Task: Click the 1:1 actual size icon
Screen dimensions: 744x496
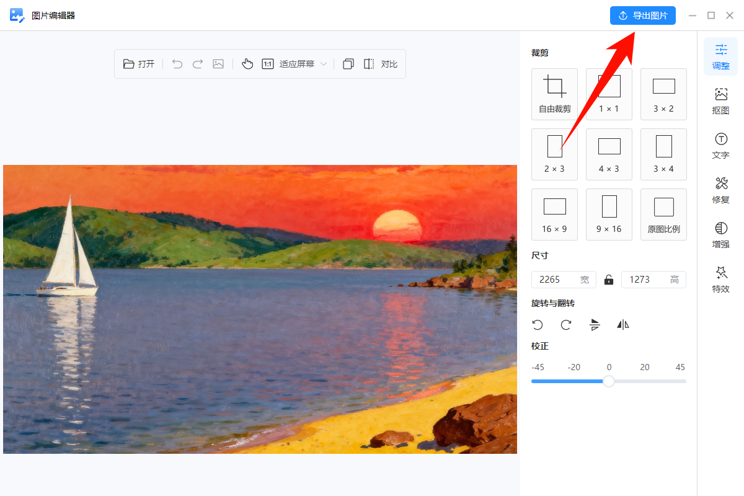Action: (x=268, y=64)
